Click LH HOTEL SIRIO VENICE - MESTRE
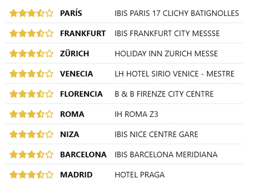This screenshot has height=189, width=260. [x=175, y=74]
